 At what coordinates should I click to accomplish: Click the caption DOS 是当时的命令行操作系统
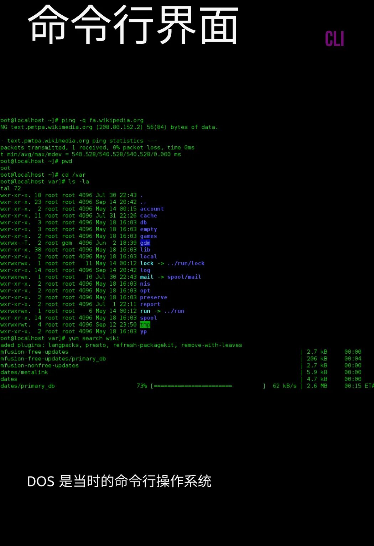tap(119, 481)
